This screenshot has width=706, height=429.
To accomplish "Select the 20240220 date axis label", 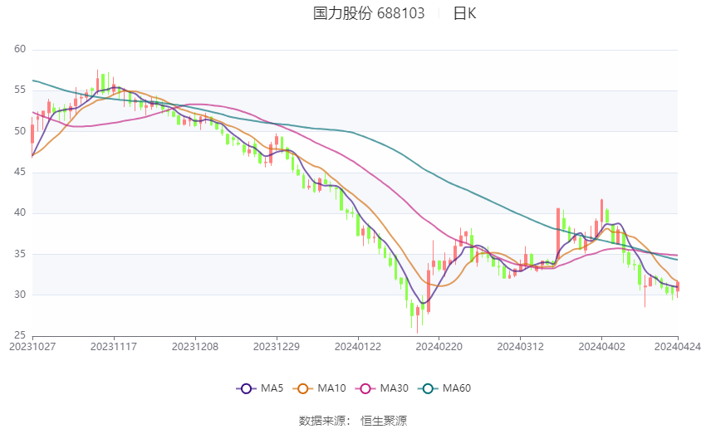I will 439,347.
